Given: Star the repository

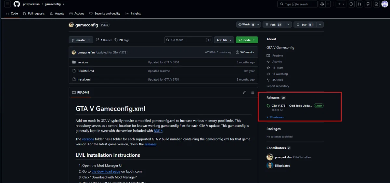Looking at the screenshot, I should pyautogui.click(x=304, y=24).
